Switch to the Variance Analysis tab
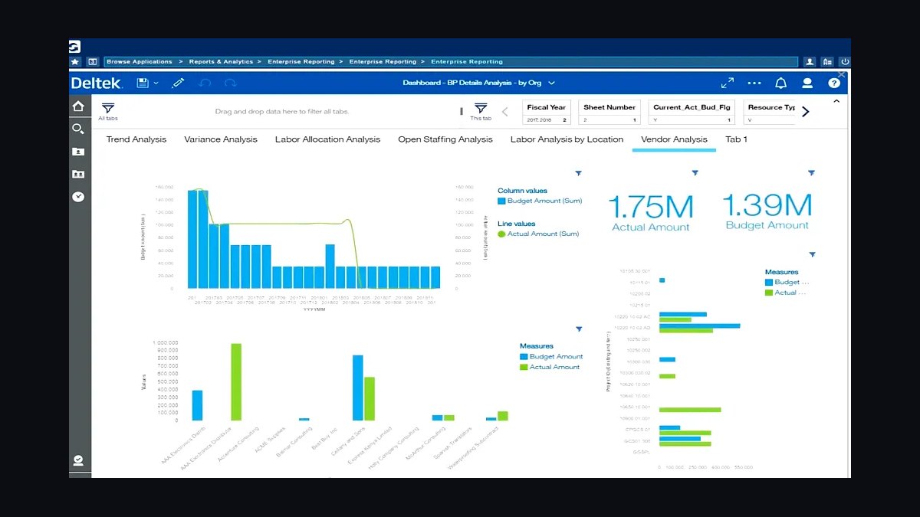Image resolution: width=920 pixels, height=517 pixels. tap(221, 139)
